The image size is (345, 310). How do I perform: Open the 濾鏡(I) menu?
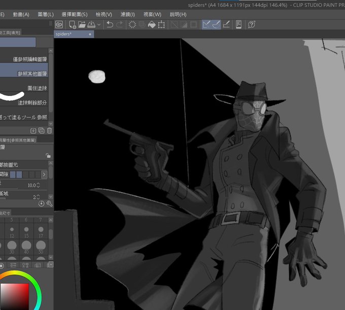[x=128, y=15]
